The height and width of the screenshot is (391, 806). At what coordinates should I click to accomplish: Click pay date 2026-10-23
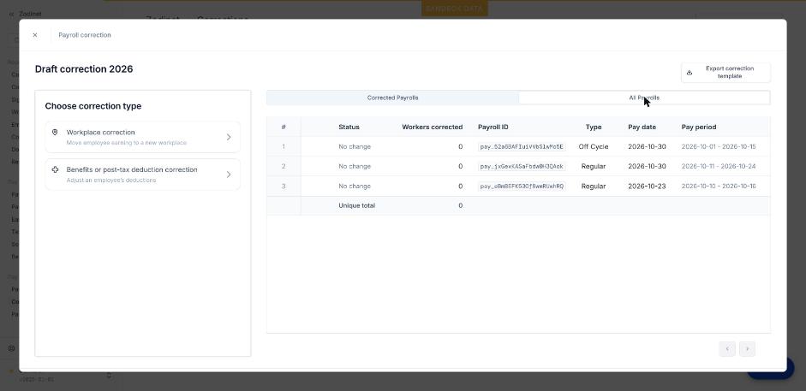click(647, 187)
